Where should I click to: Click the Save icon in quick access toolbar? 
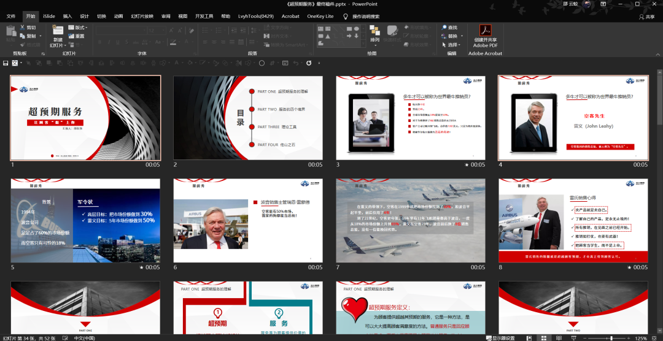6,63
